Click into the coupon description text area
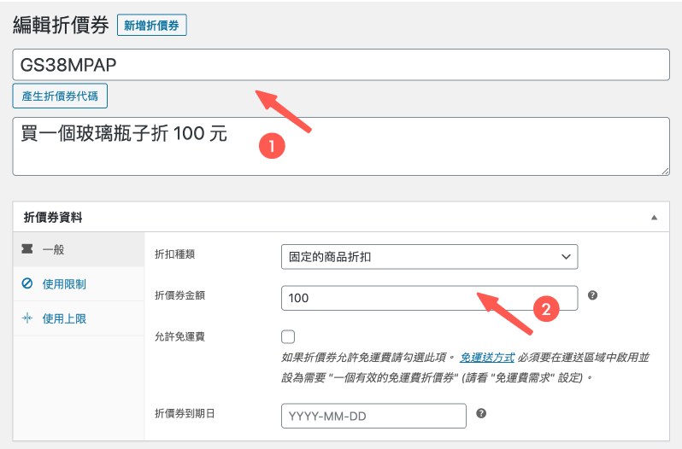The image size is (682, 449). 340,146
